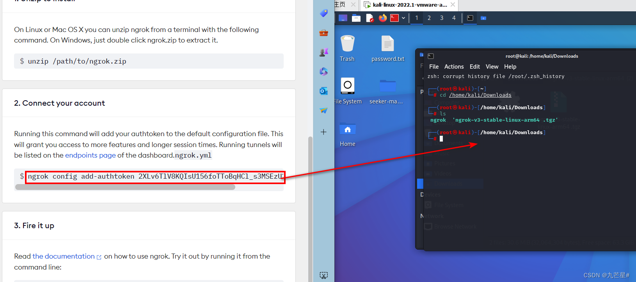The width and height of the screenshot is (636, 282).
Task: Launch the text editor icon in Kali panel
Action: [x=370, y=18]
